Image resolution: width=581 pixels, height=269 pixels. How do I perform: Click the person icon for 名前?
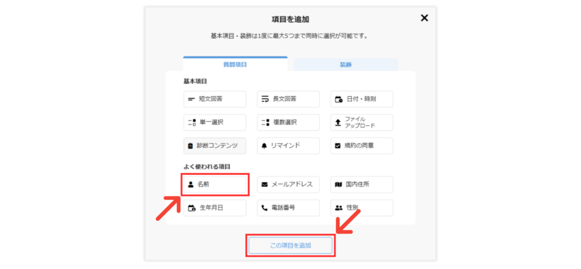191,185
